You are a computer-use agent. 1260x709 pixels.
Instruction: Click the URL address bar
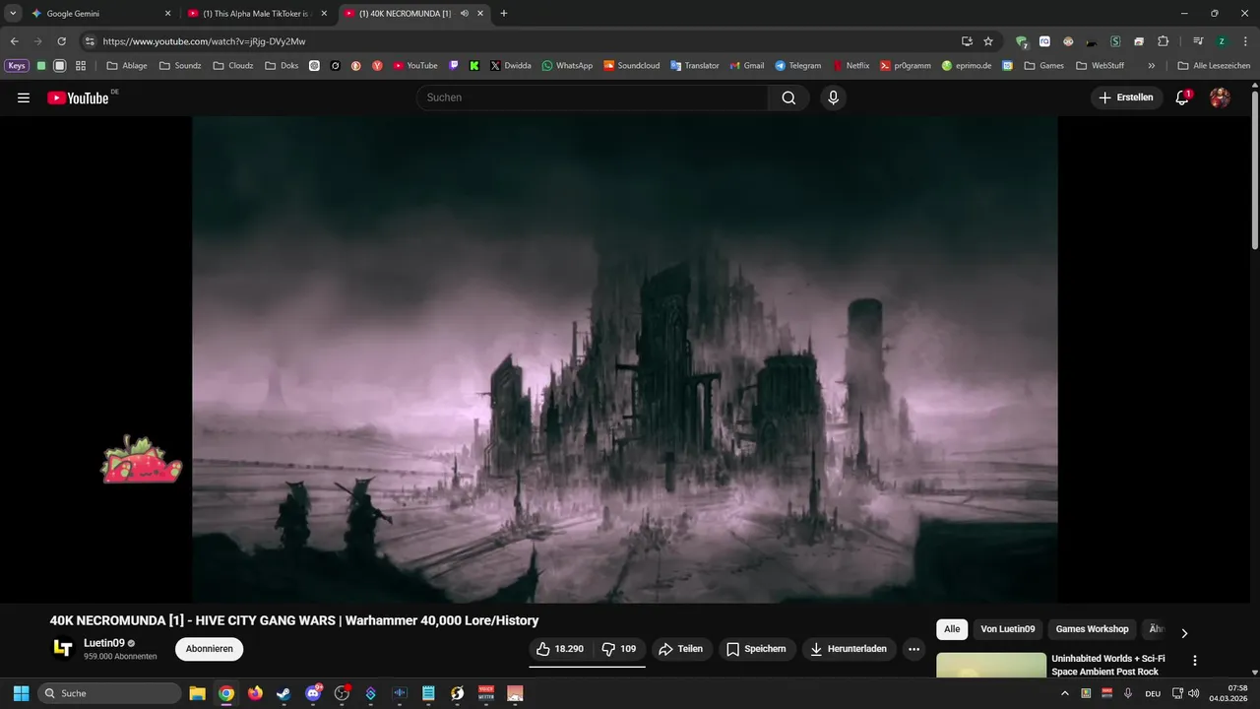coord(522,41)
